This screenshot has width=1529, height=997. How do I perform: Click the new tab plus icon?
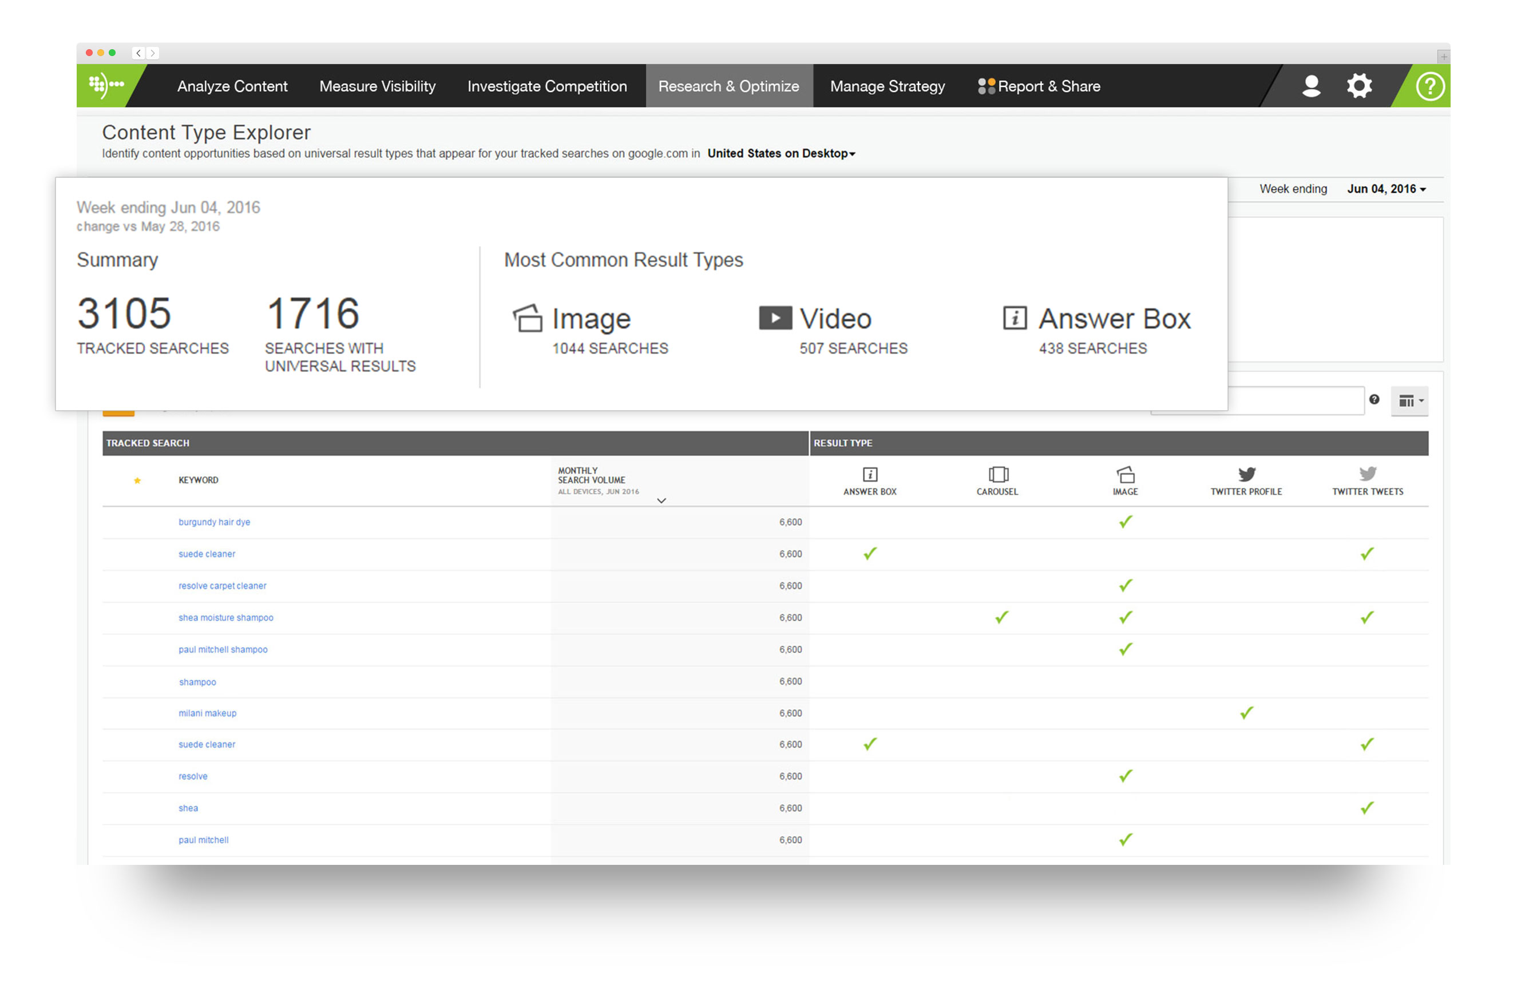(1444, 57)
